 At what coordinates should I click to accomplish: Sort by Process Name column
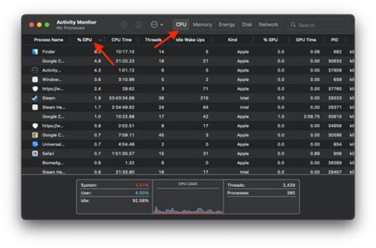[x=49, y=40]
